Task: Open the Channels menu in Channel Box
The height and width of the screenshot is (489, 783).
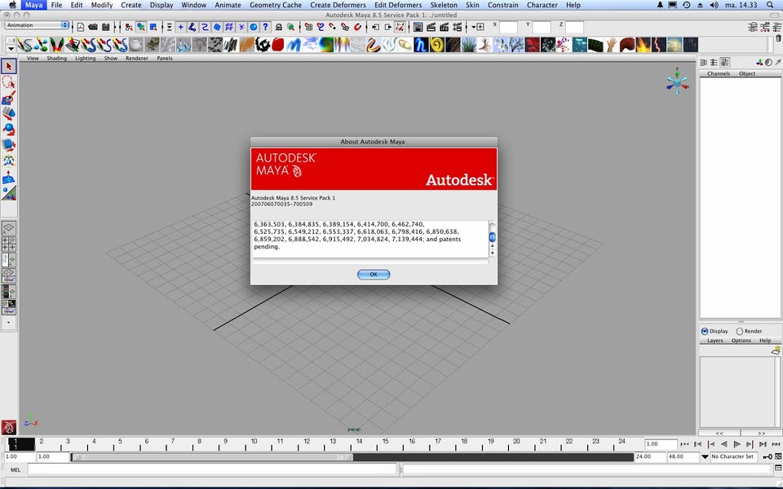Action: click(x=719, y=73)
